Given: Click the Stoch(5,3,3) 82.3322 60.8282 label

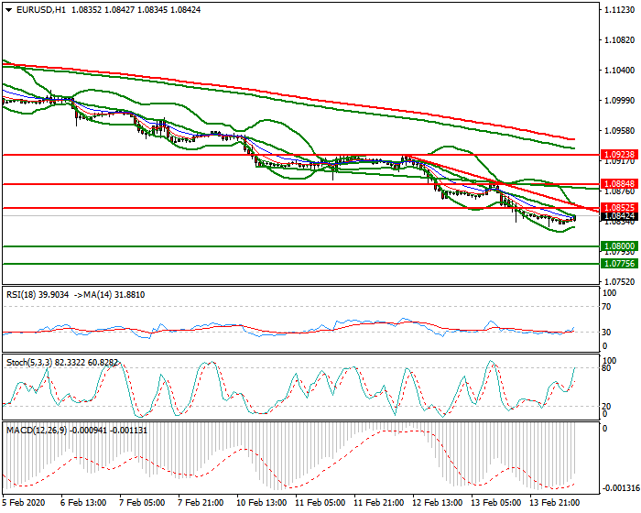Looking at the screenshot, I should tap(62, 363).
